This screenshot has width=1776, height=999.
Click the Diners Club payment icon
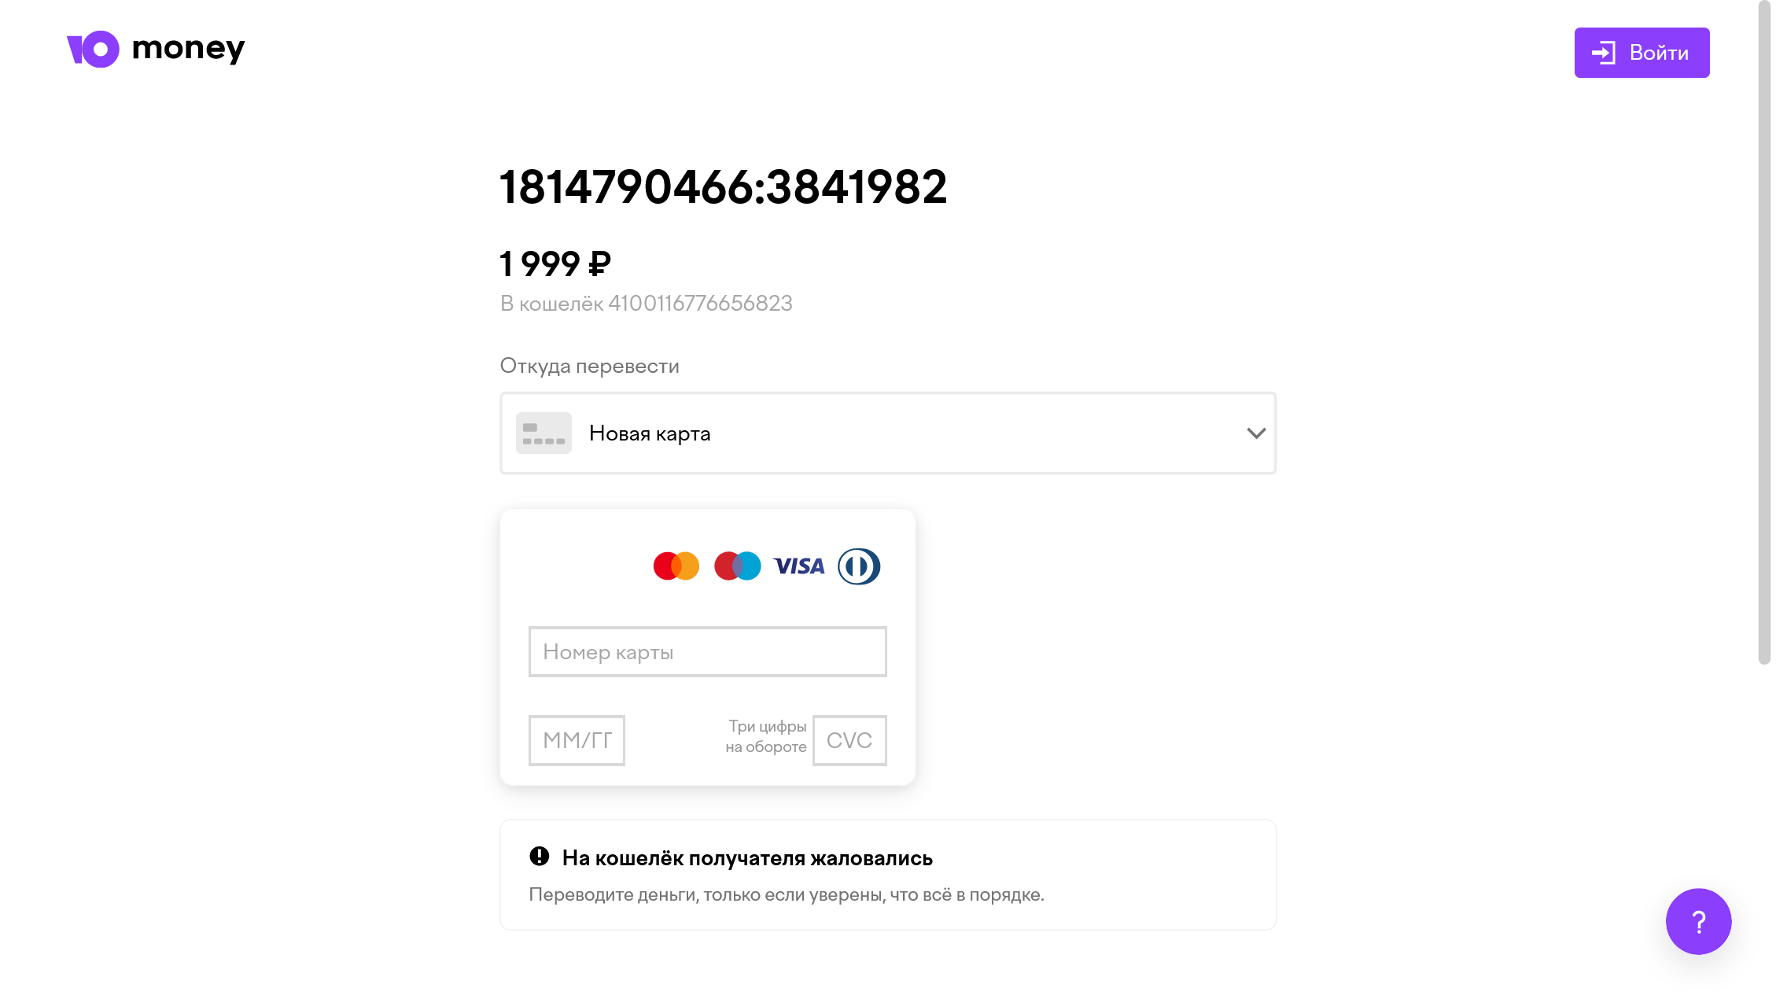point(859,566)
